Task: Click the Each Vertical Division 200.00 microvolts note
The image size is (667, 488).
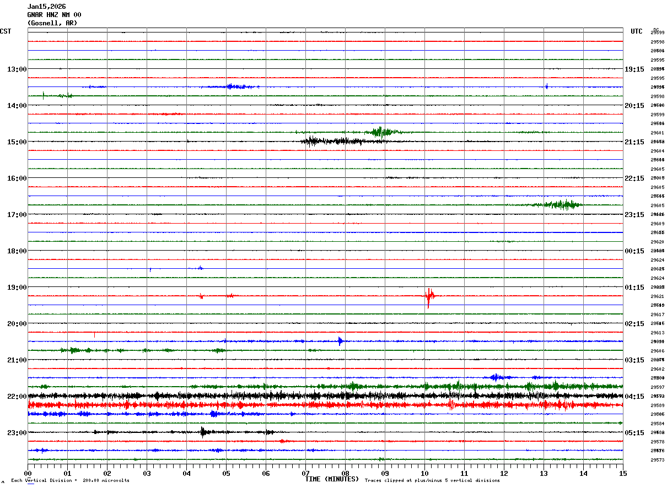Action: 70,481
